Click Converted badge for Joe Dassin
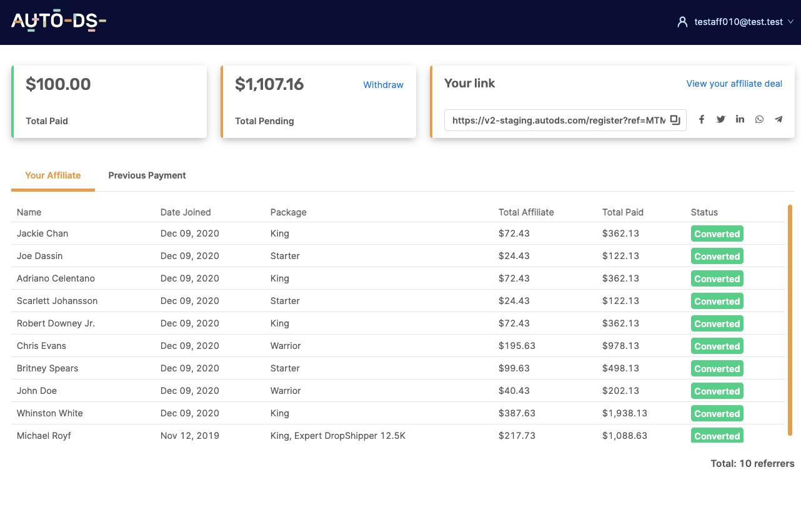This screenshot has width=801, height=505. (717, 257)
